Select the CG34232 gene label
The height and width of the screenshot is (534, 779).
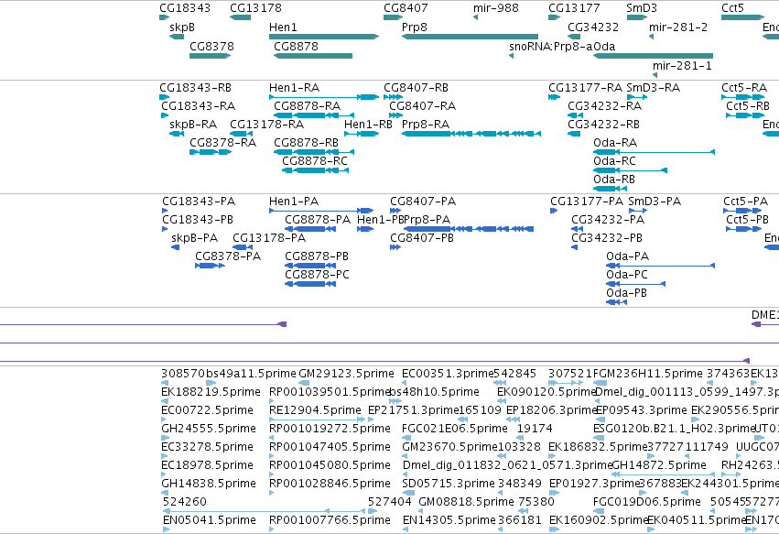(x=593, y=27)
